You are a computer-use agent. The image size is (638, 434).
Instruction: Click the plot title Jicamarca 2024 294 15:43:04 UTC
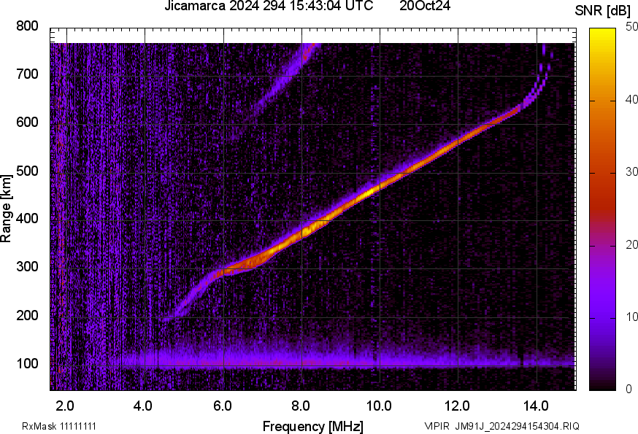tap(269, 6)
